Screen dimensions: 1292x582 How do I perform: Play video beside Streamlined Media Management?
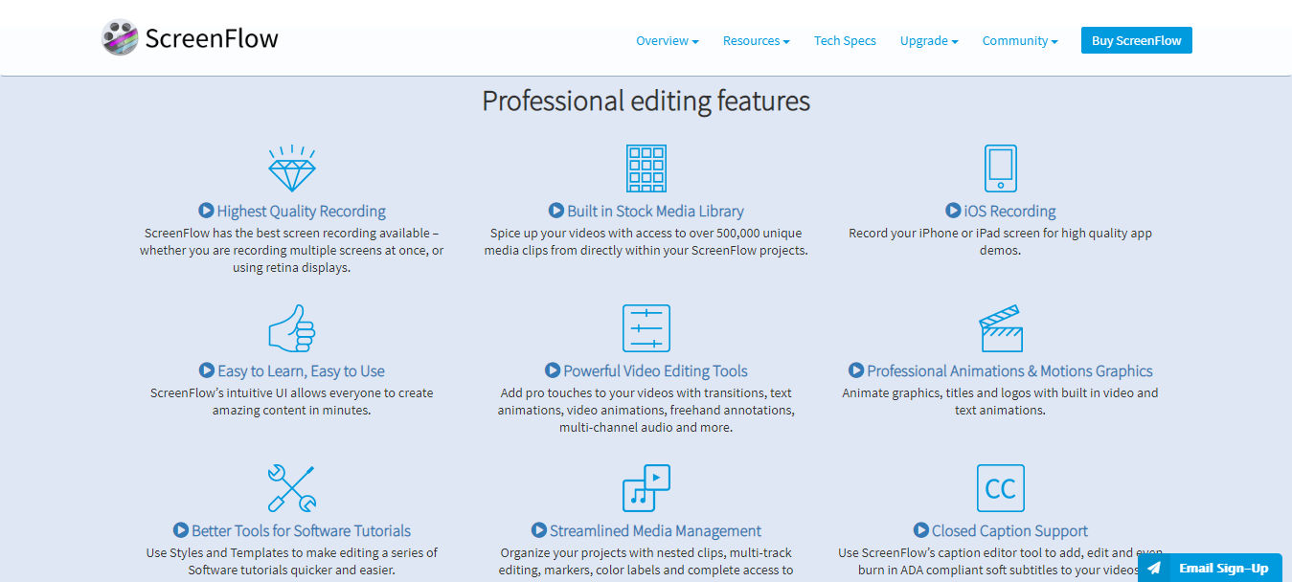[539, 530]
